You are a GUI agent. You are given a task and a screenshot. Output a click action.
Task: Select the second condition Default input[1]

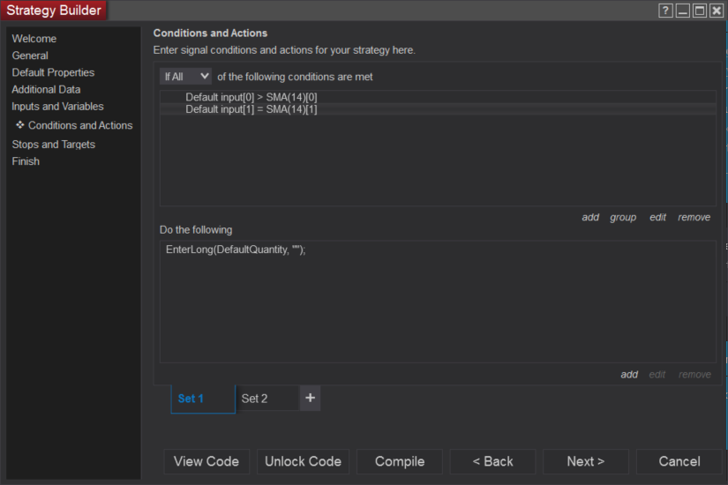(x=251, y=109)
